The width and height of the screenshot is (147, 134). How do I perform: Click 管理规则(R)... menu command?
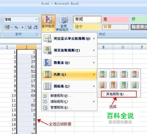[x=69, y=108]
